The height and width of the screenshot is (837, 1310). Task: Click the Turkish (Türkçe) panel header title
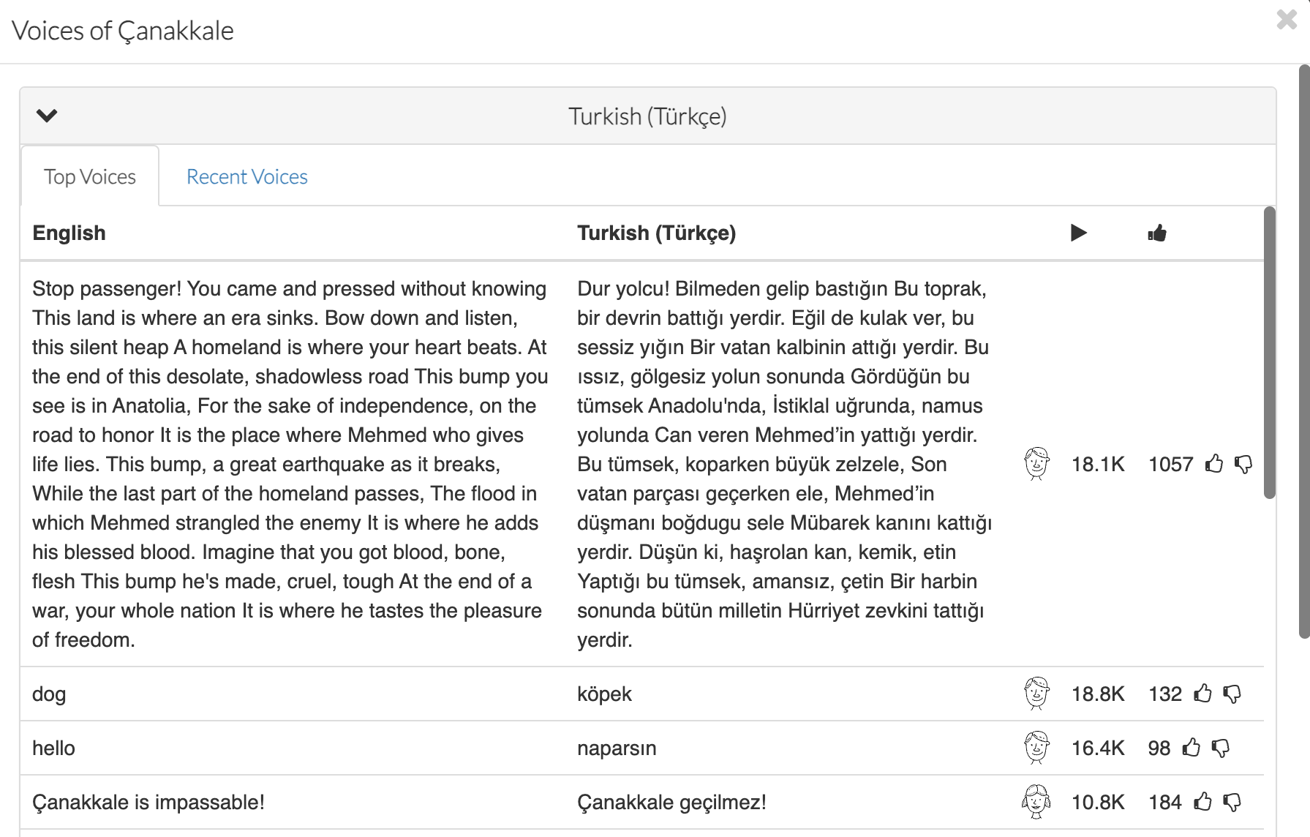tap(647, 116)
